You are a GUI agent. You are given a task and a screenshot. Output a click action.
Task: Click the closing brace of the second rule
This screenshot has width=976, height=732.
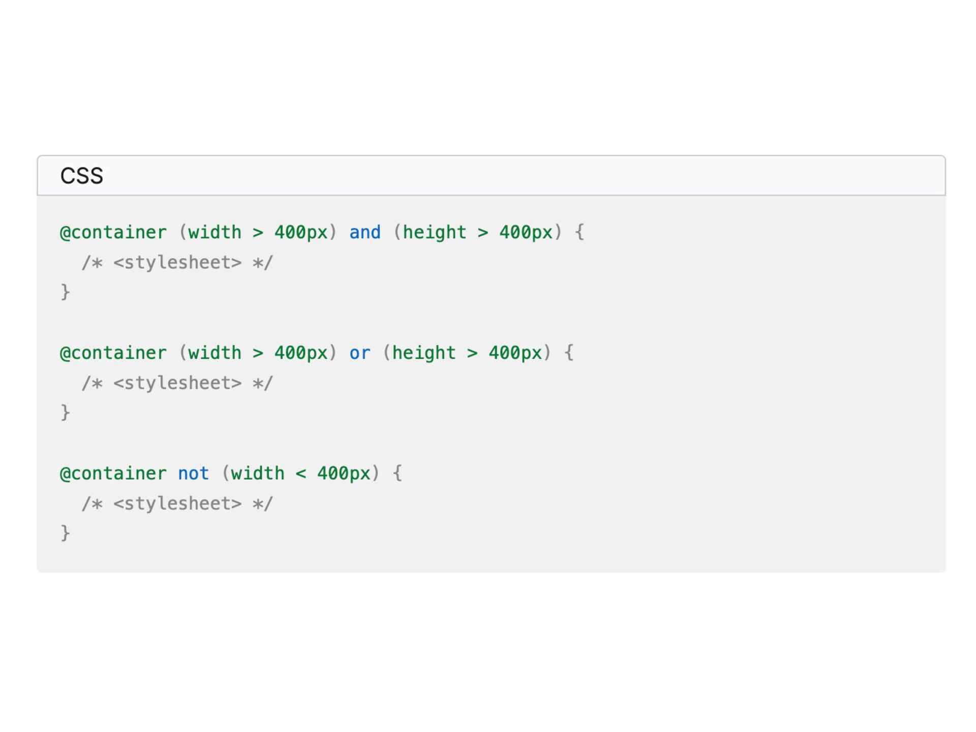(x=65, y=412)
